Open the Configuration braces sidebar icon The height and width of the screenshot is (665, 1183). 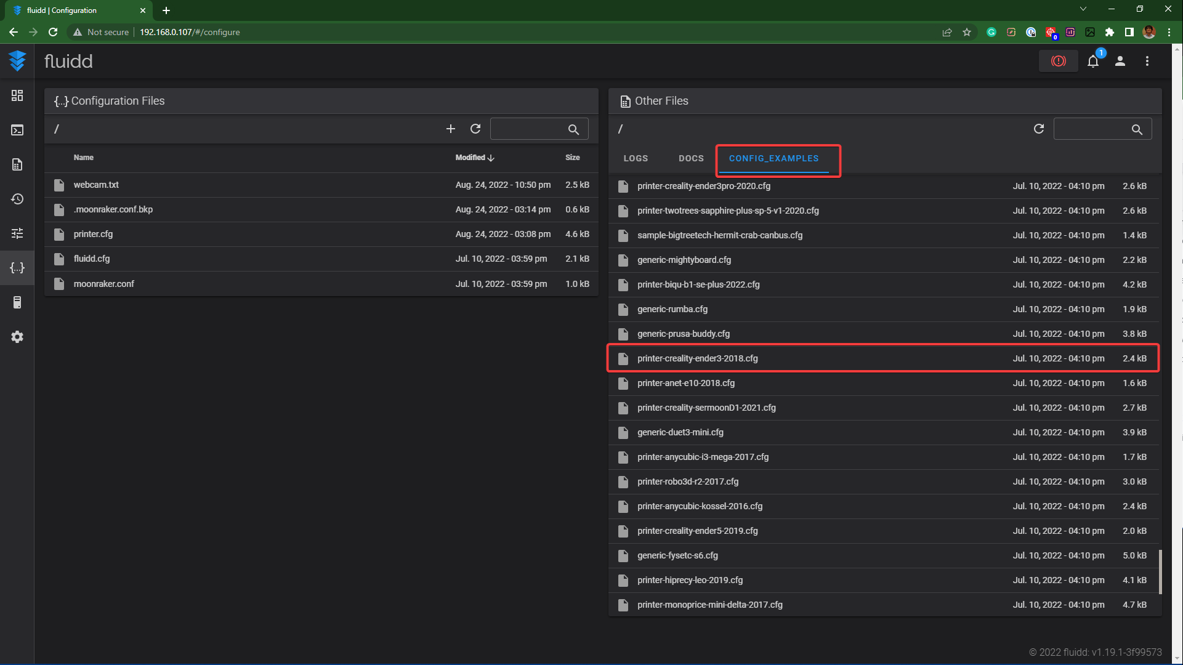[x=17, y=268]
